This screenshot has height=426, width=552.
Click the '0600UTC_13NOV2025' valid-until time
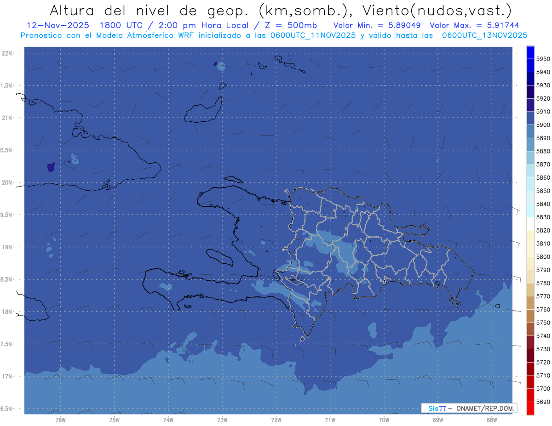(484, 35)
